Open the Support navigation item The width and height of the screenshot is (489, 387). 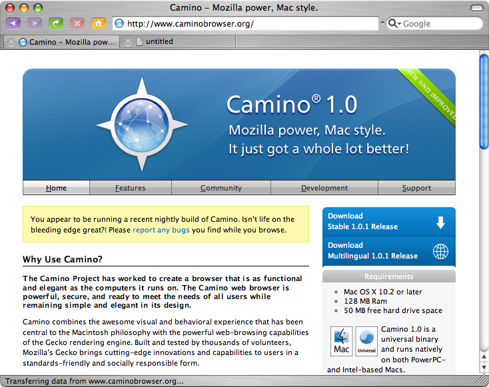click(416, 188)
